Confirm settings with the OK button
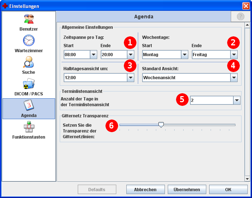 228,189
